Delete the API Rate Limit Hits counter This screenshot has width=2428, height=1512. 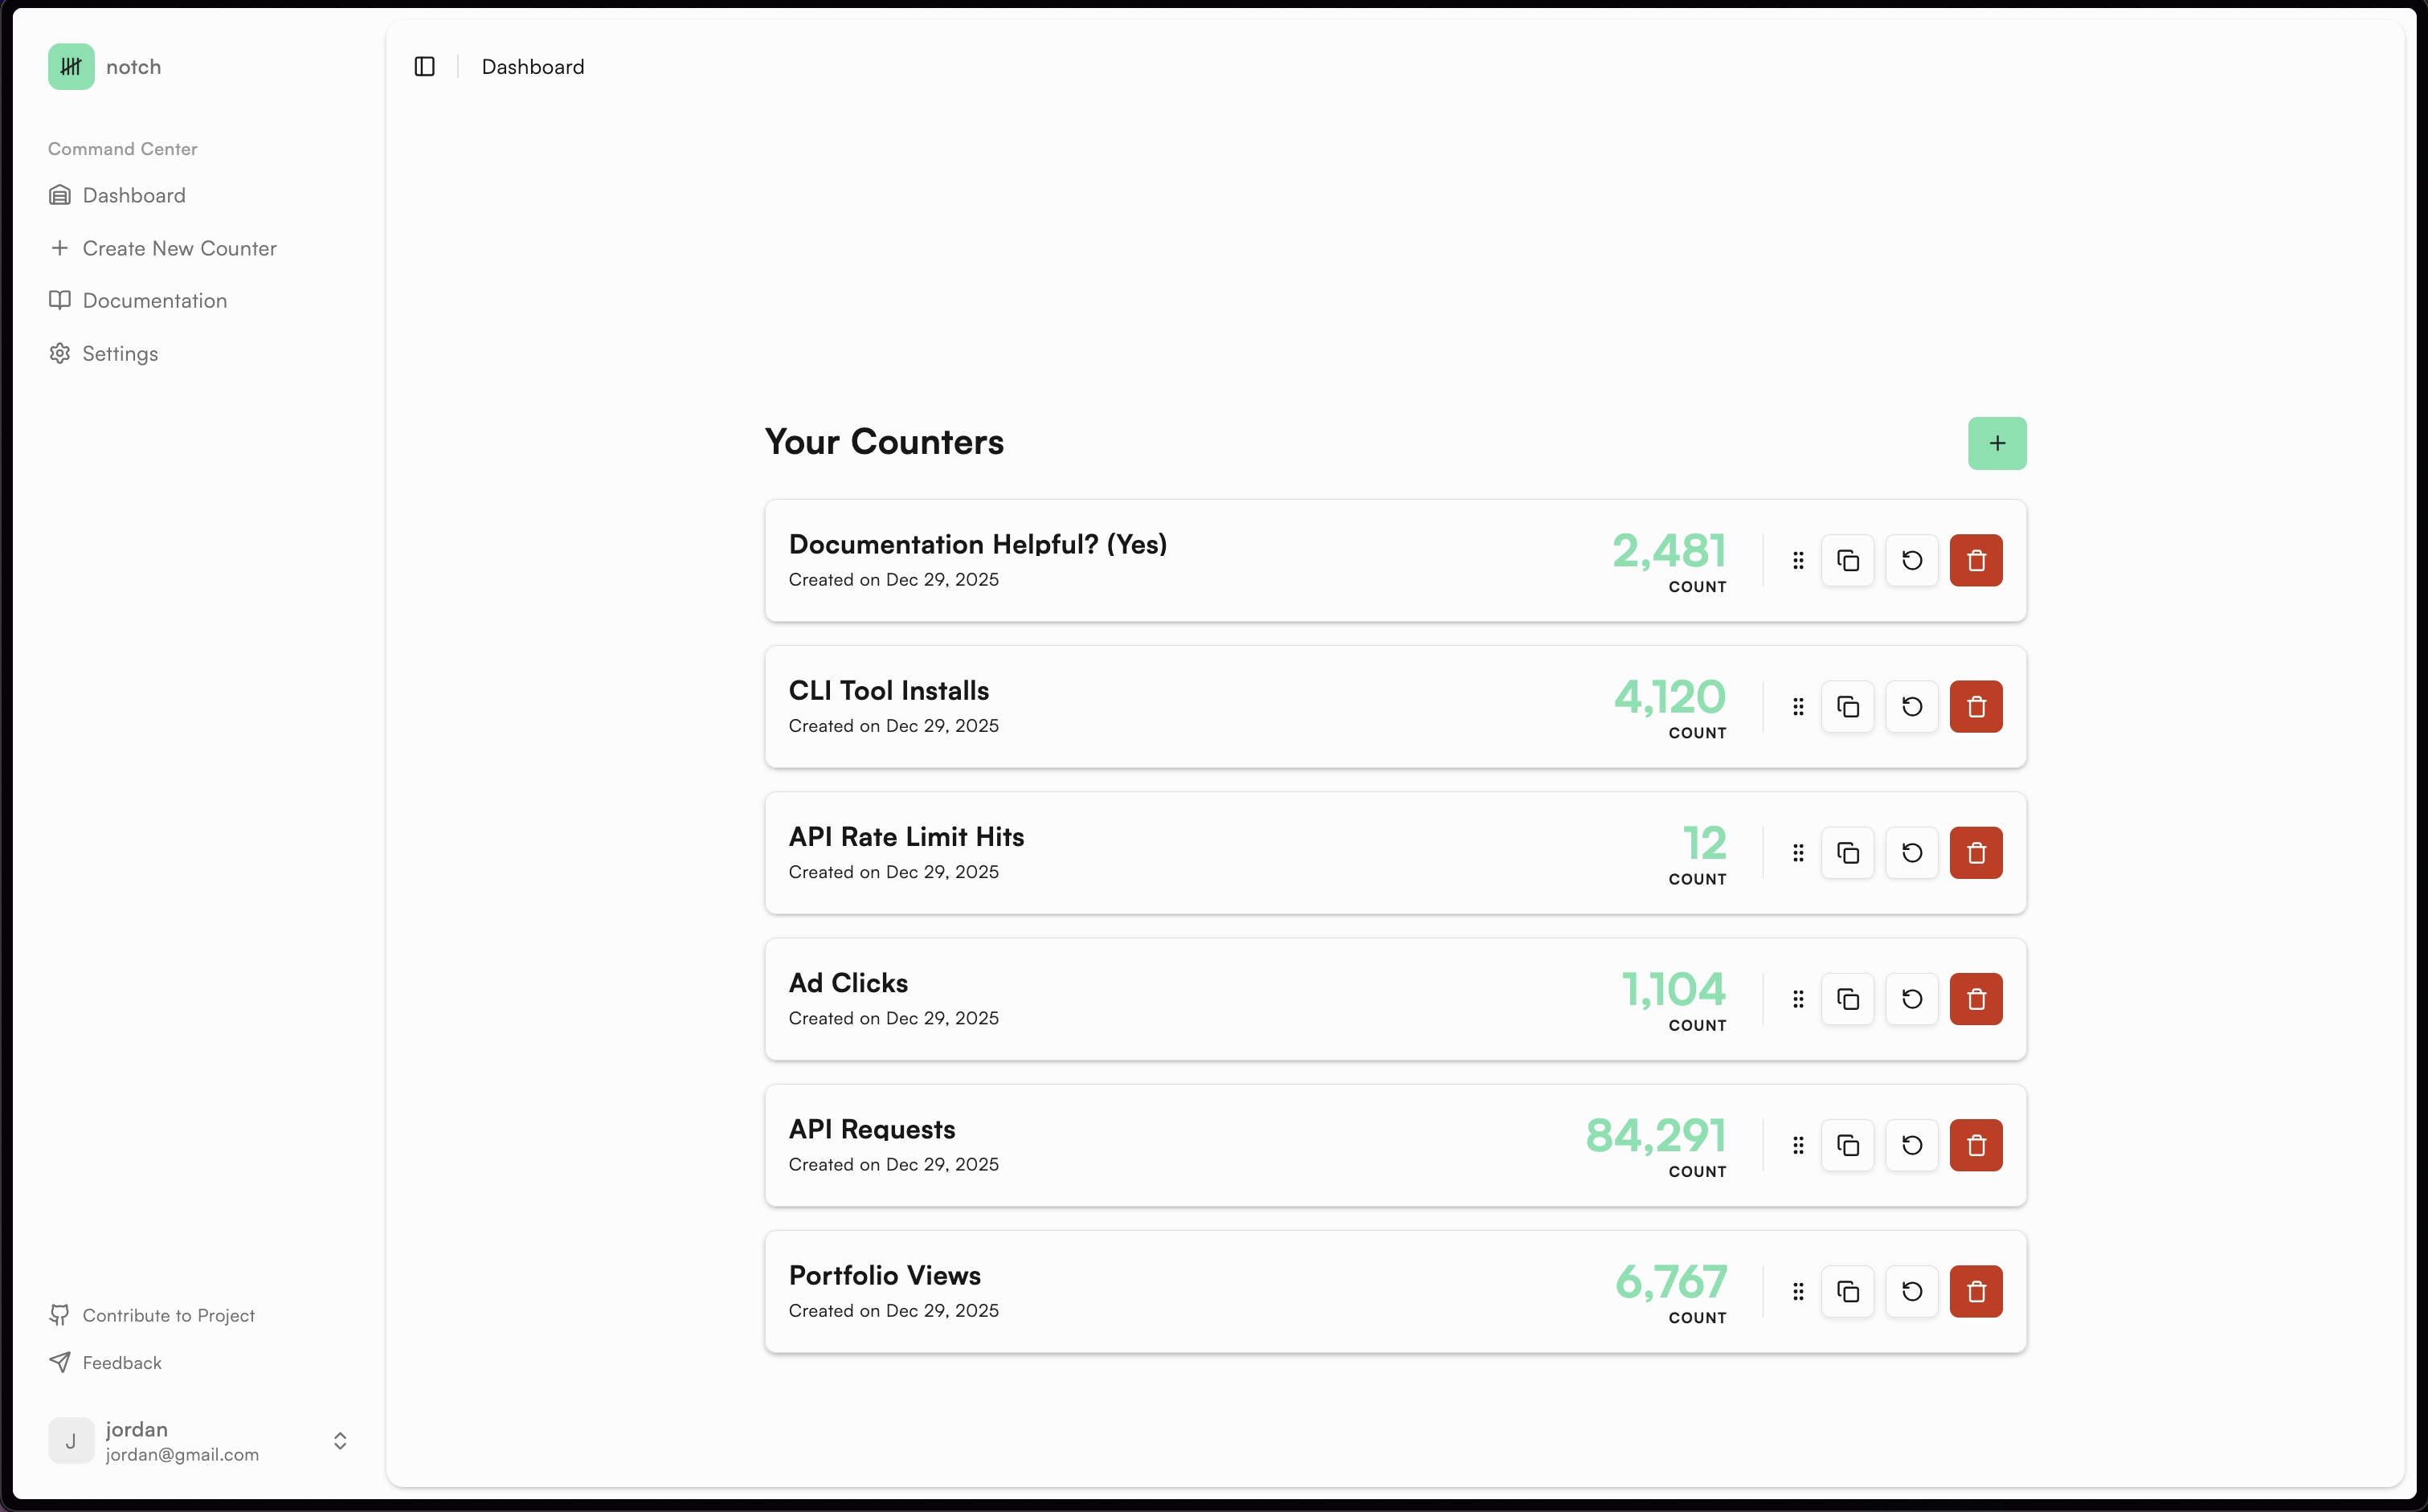coord(1976,853)
